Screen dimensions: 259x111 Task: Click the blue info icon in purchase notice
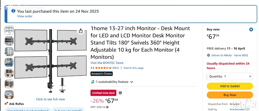tap(13, 11)
